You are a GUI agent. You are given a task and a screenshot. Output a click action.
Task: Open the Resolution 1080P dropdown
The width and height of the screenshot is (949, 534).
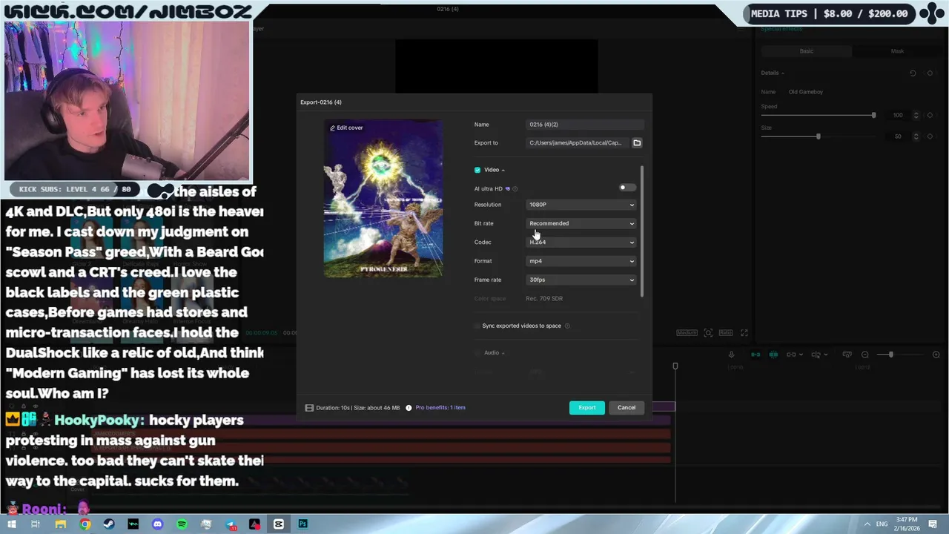click(581, 205)
